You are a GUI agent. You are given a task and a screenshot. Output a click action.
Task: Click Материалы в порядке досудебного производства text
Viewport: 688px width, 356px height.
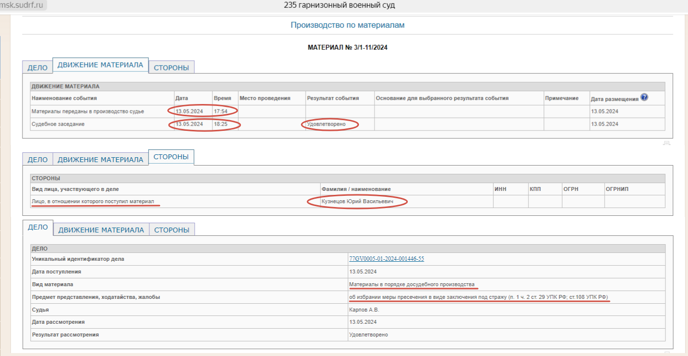point(411,284)
